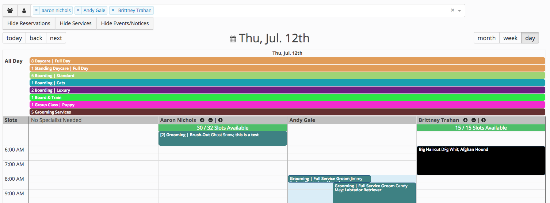Open the specialist selector dropdown arrow

(459, 11)
